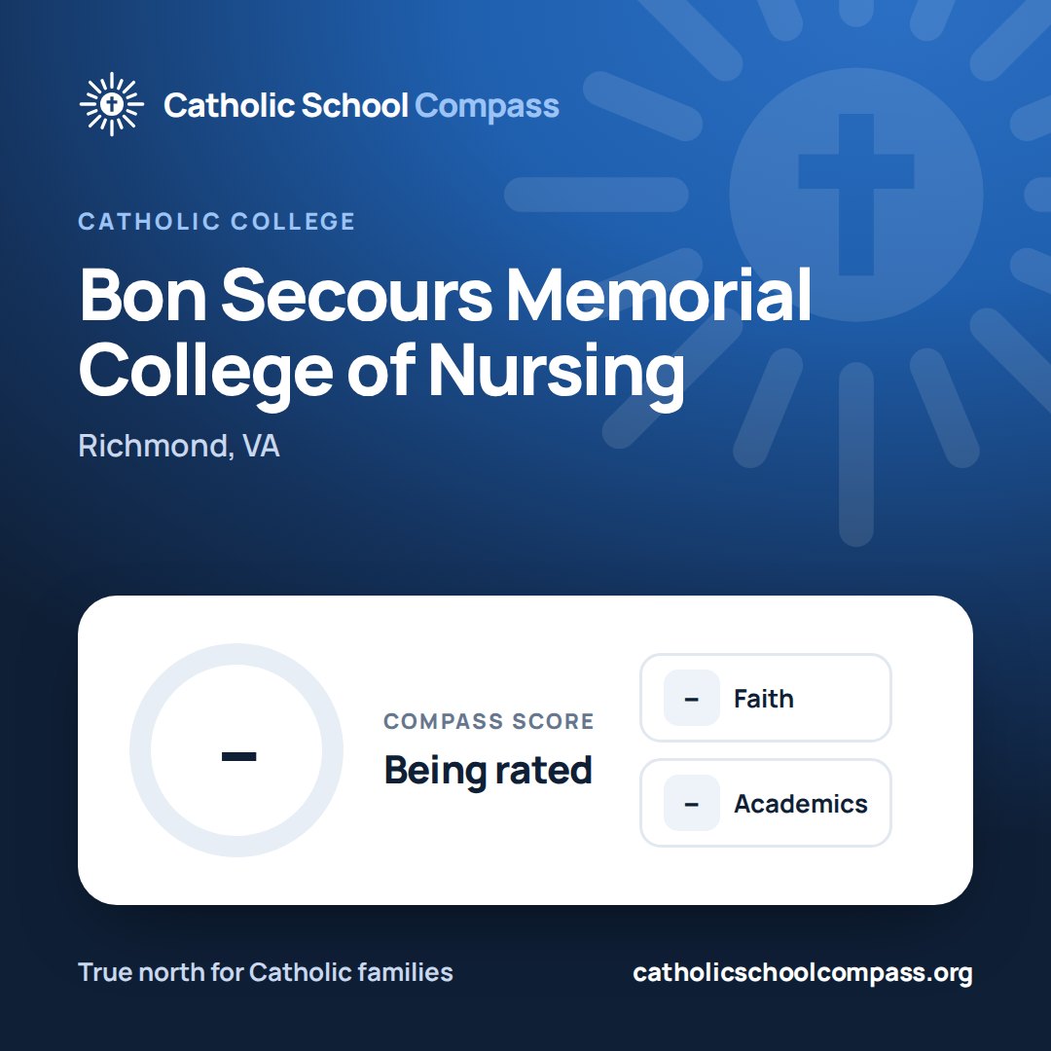Click the dash inside the score ring
This screenshot has width=1051, height=1051.
[x=238, y=757]
